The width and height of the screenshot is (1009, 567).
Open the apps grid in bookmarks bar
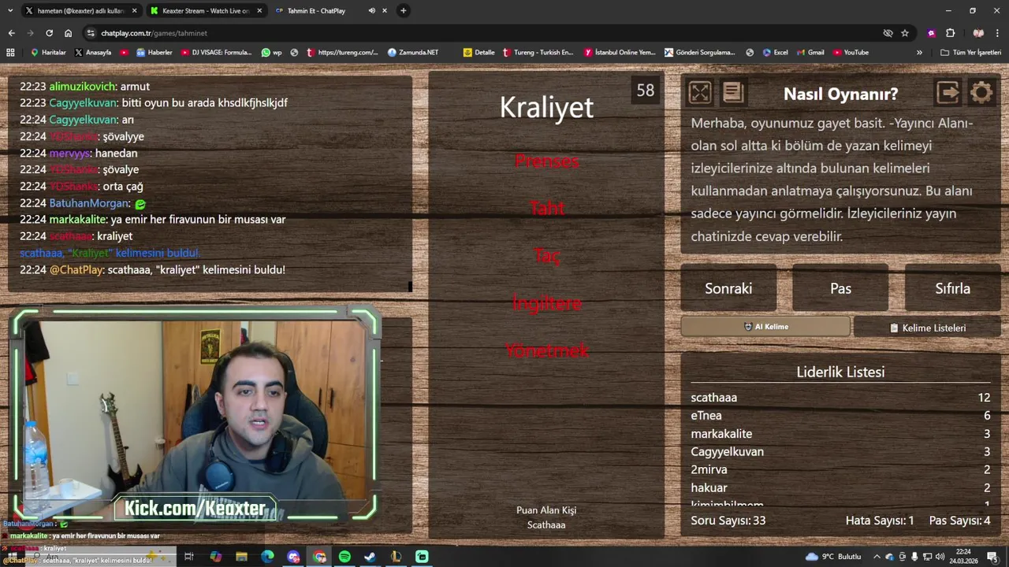pos(10,53)
